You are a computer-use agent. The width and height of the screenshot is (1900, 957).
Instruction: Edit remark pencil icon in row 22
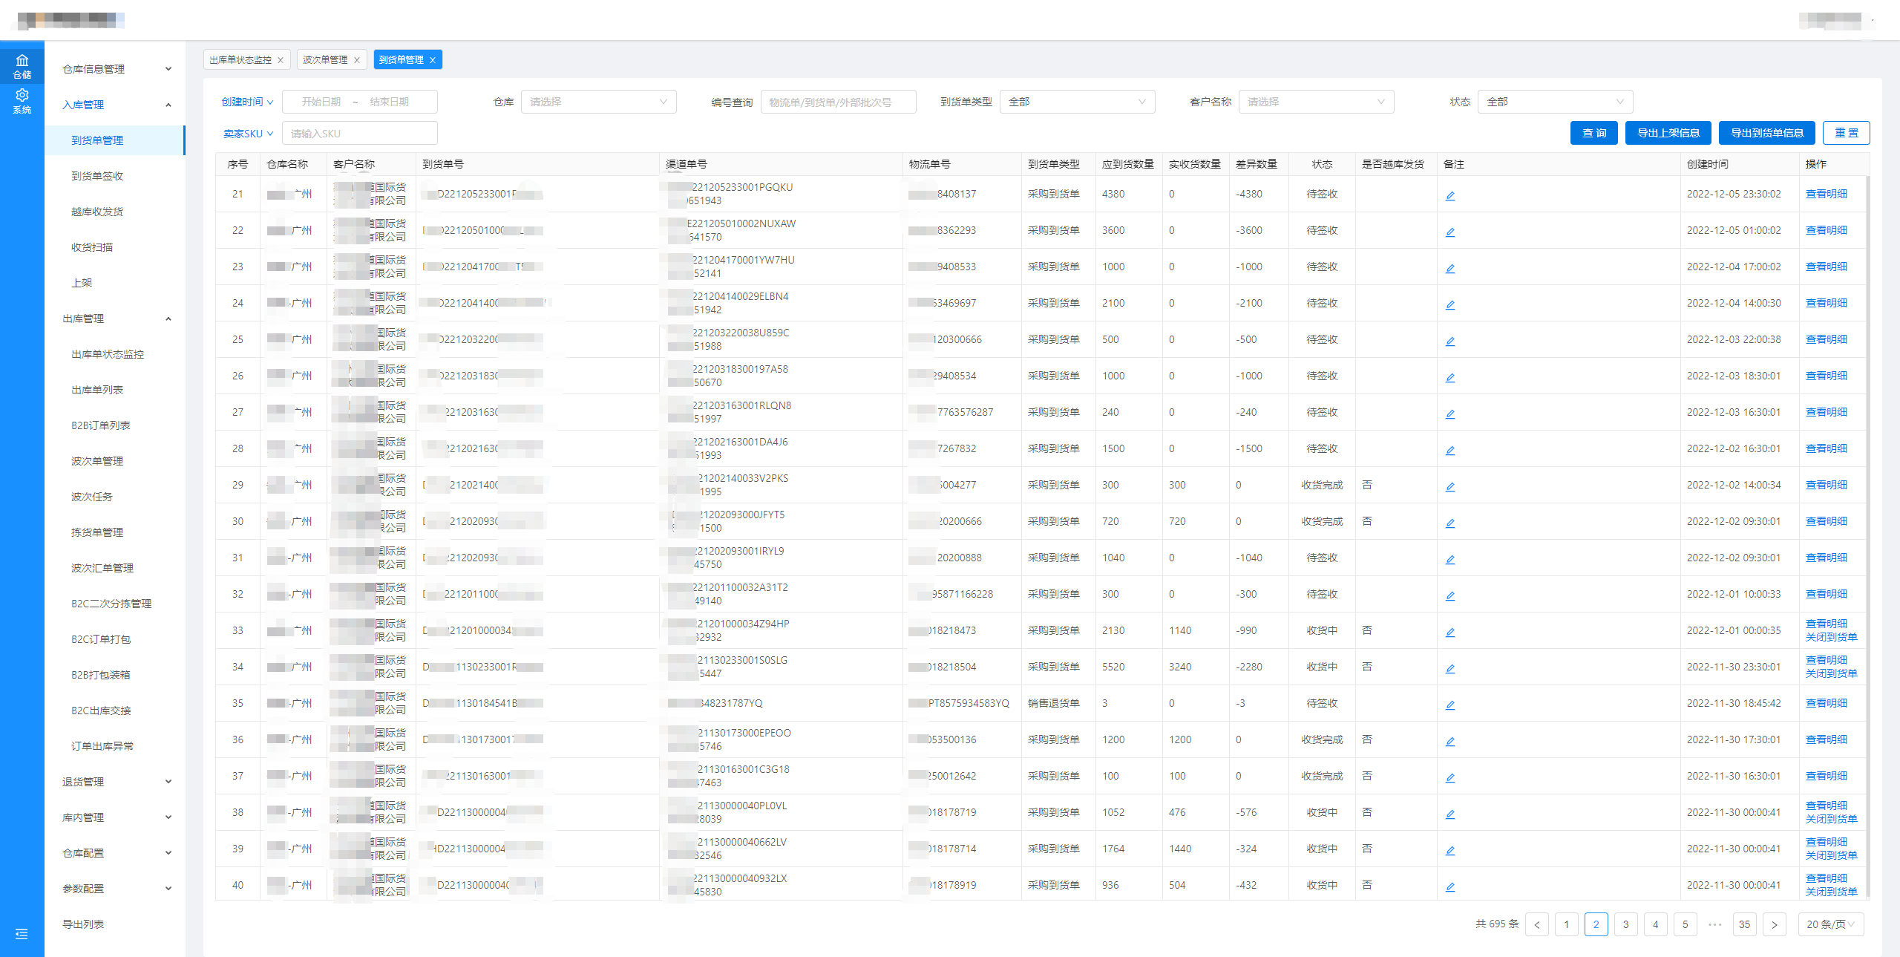pyautogui.click(x=1450, y=232)
